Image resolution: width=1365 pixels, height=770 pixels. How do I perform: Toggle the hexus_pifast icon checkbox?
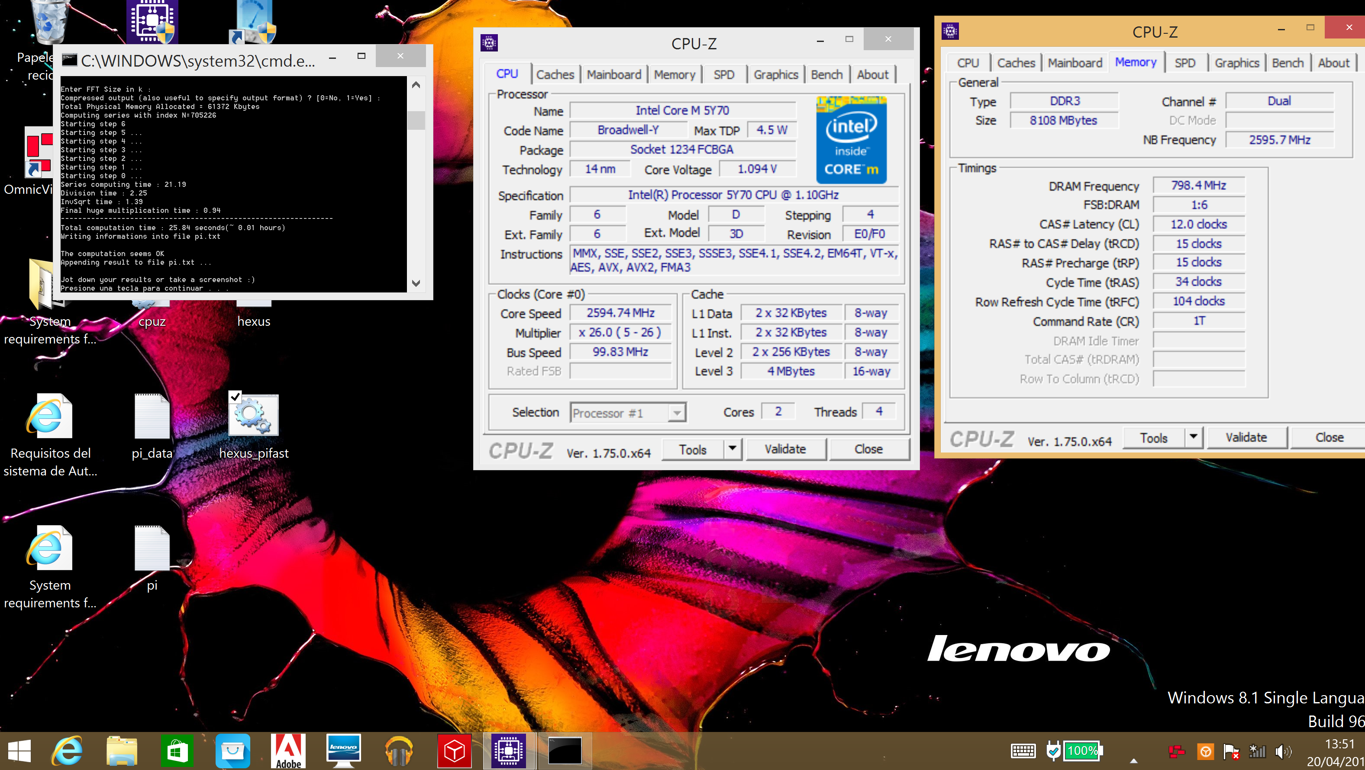click(x=235, y=396)
